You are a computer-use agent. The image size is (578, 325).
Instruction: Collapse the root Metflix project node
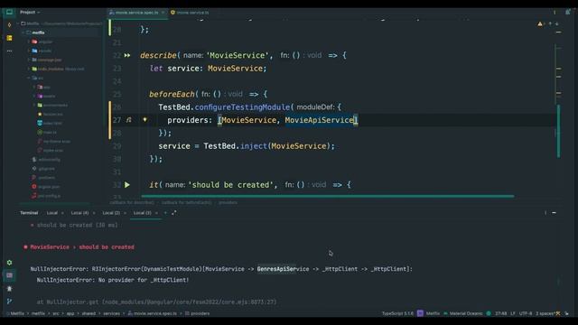tap(18, 23)
